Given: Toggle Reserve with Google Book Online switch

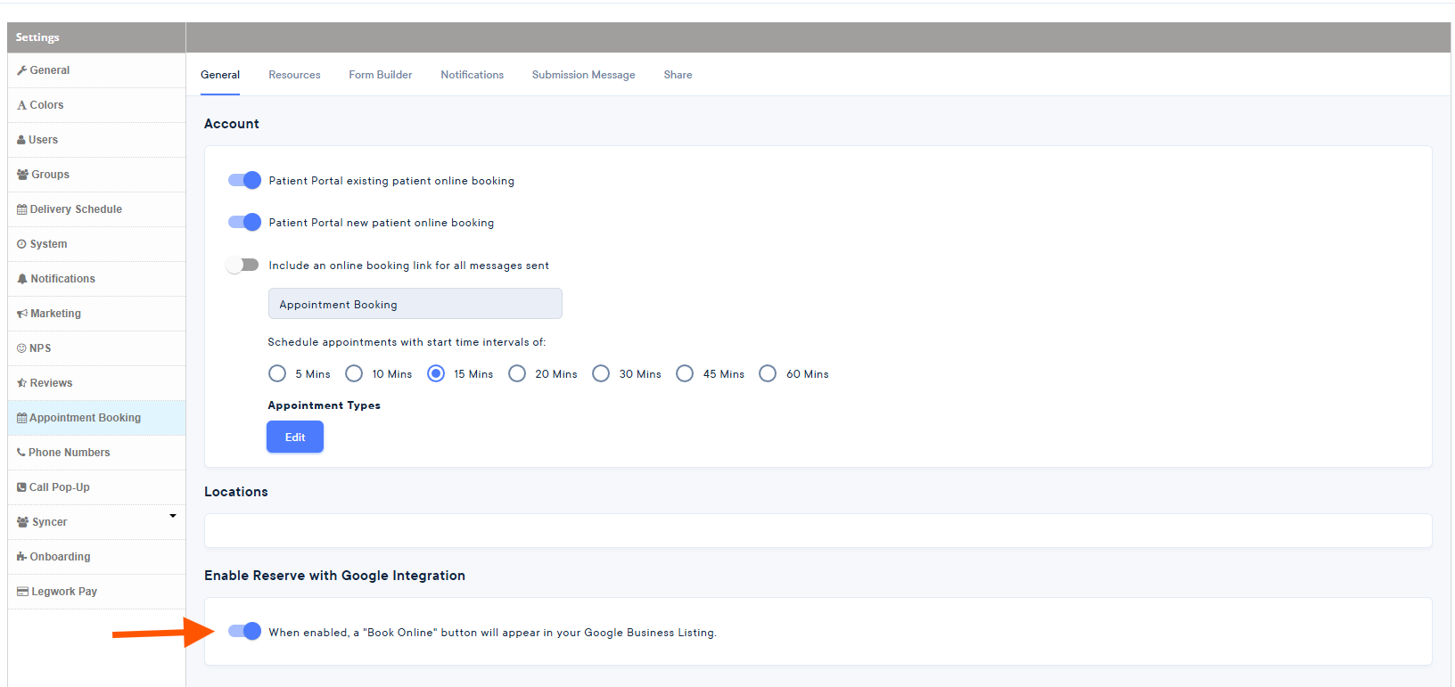Looking at the screenshot, I should tap(244, 631).
